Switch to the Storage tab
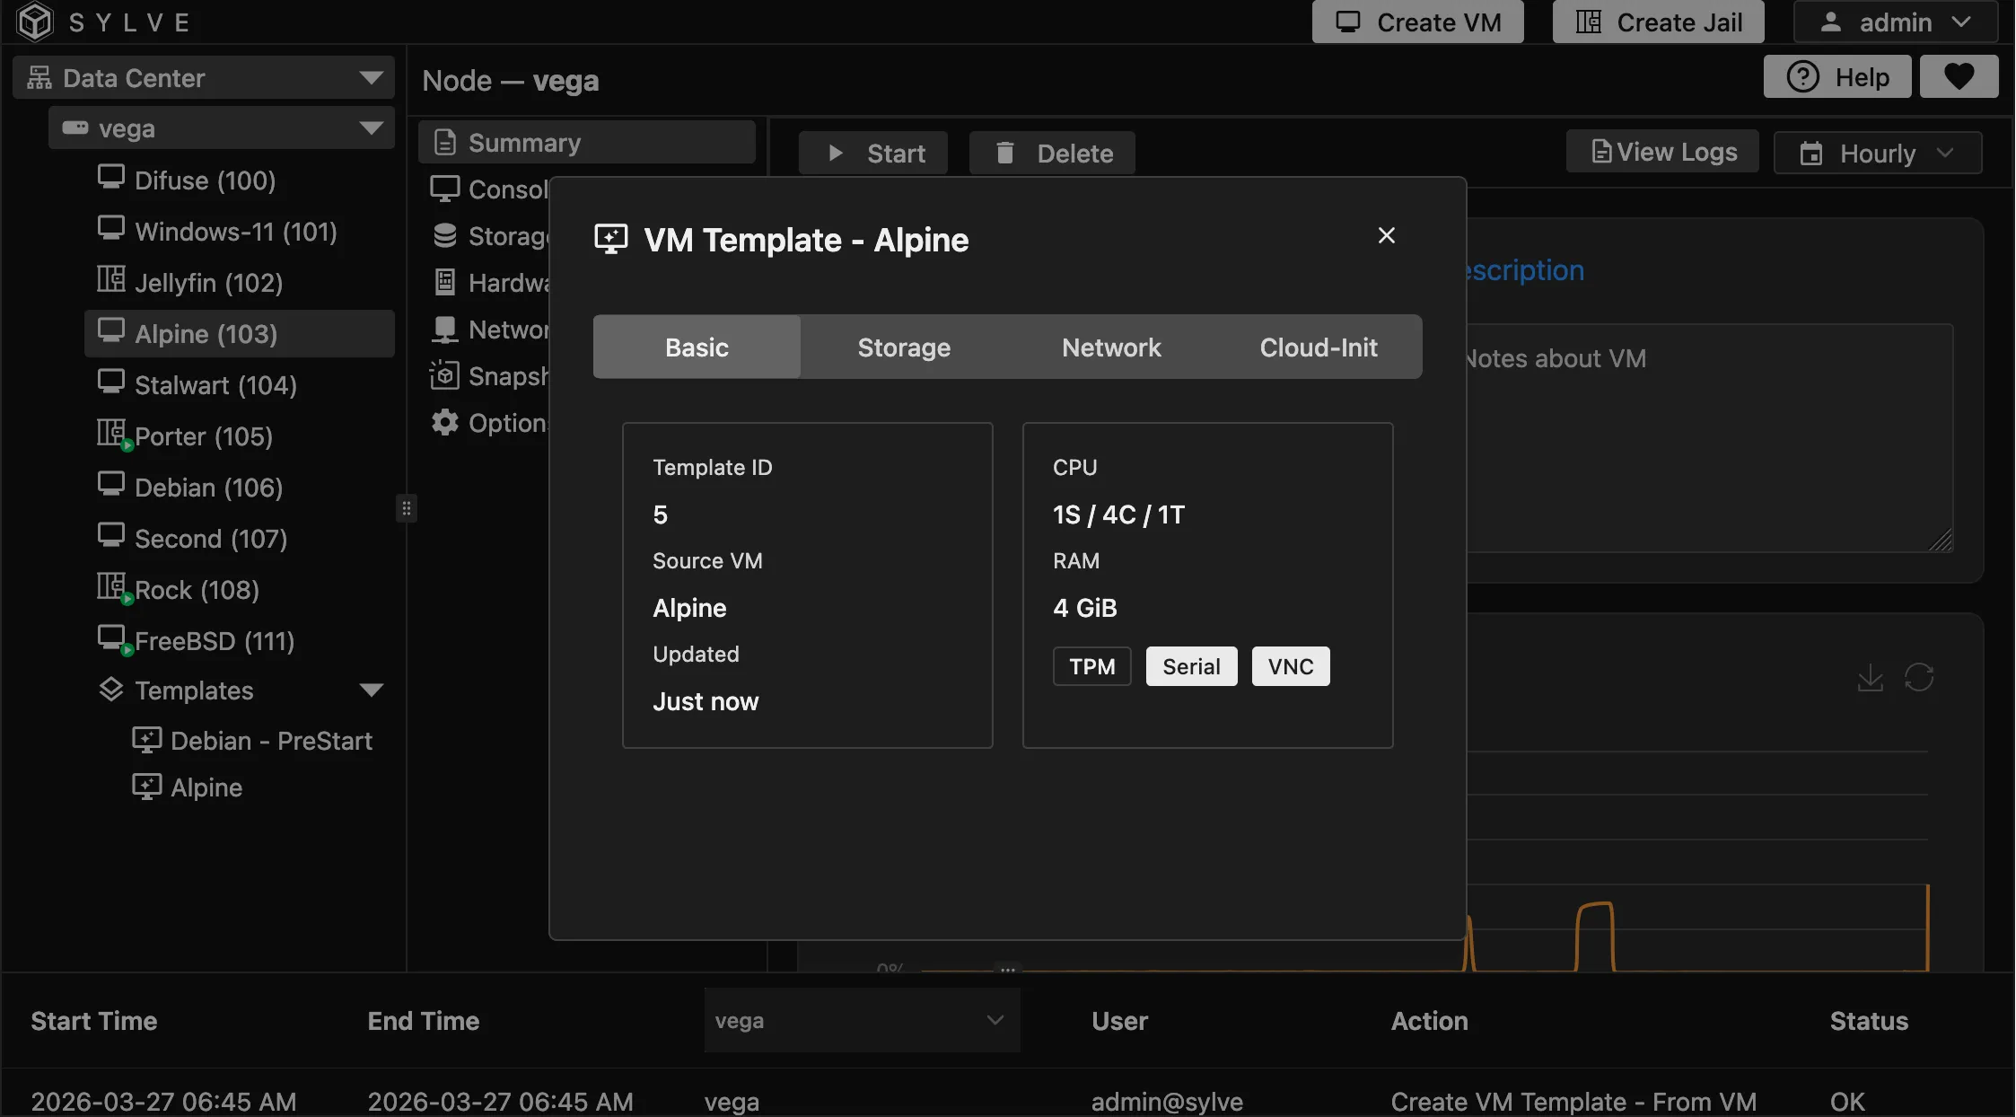2016x1117 pixels. click(904, 347)
